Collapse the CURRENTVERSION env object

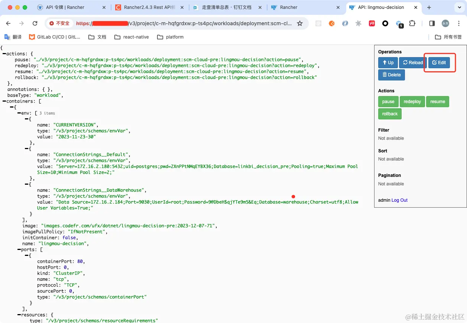coord(26,119)
